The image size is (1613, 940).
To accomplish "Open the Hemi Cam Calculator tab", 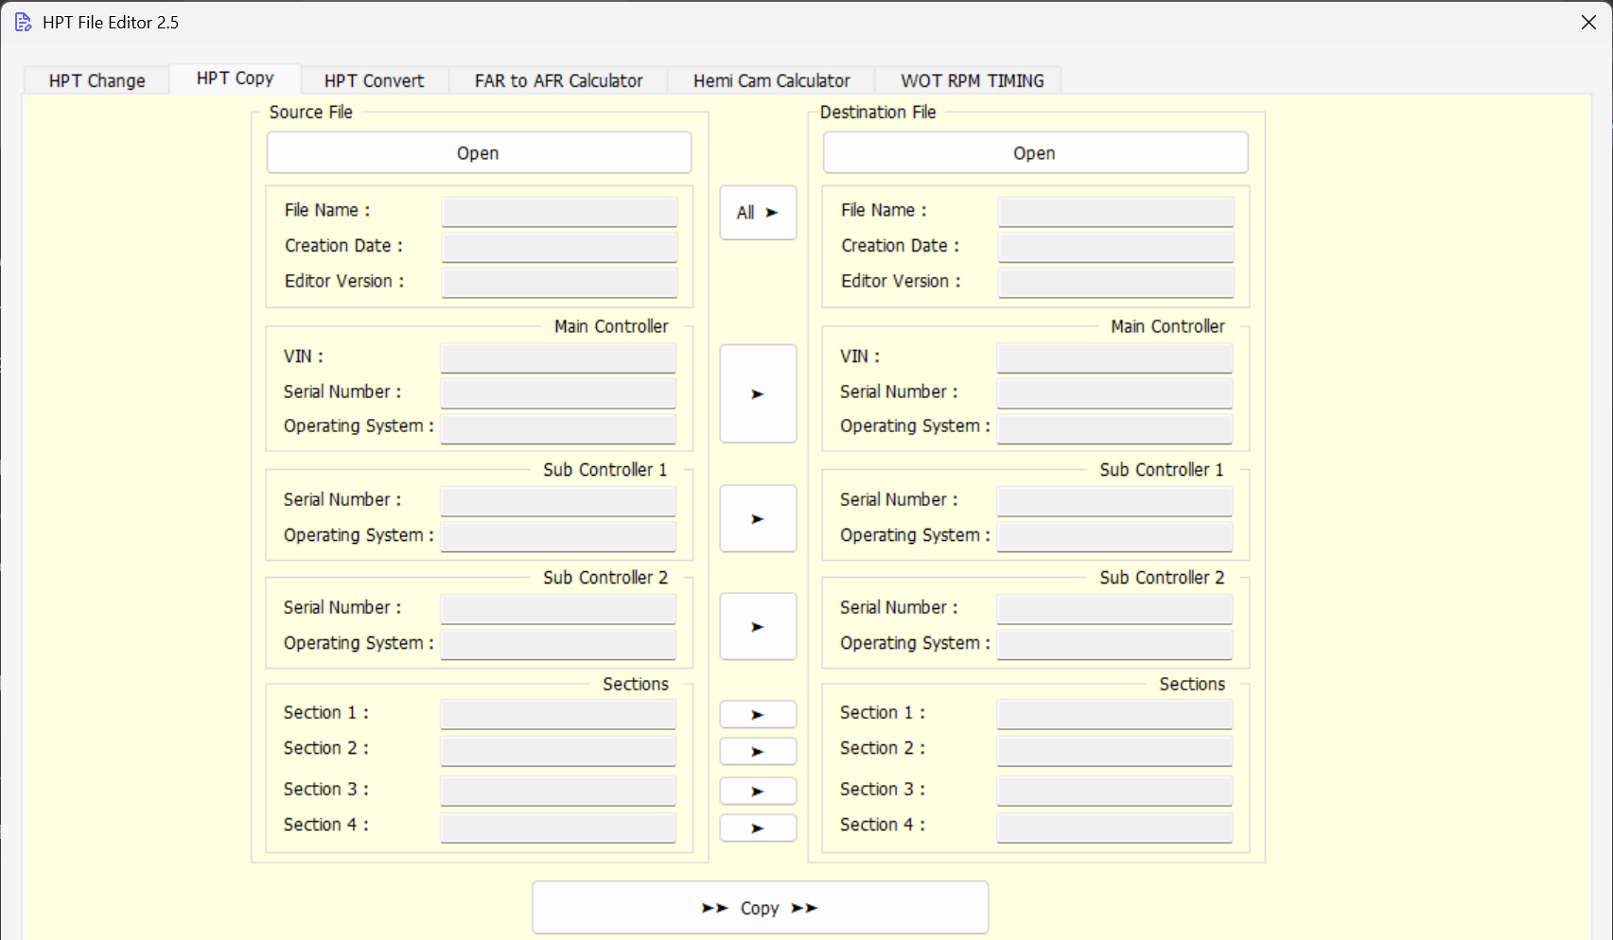I will point(770,80).
